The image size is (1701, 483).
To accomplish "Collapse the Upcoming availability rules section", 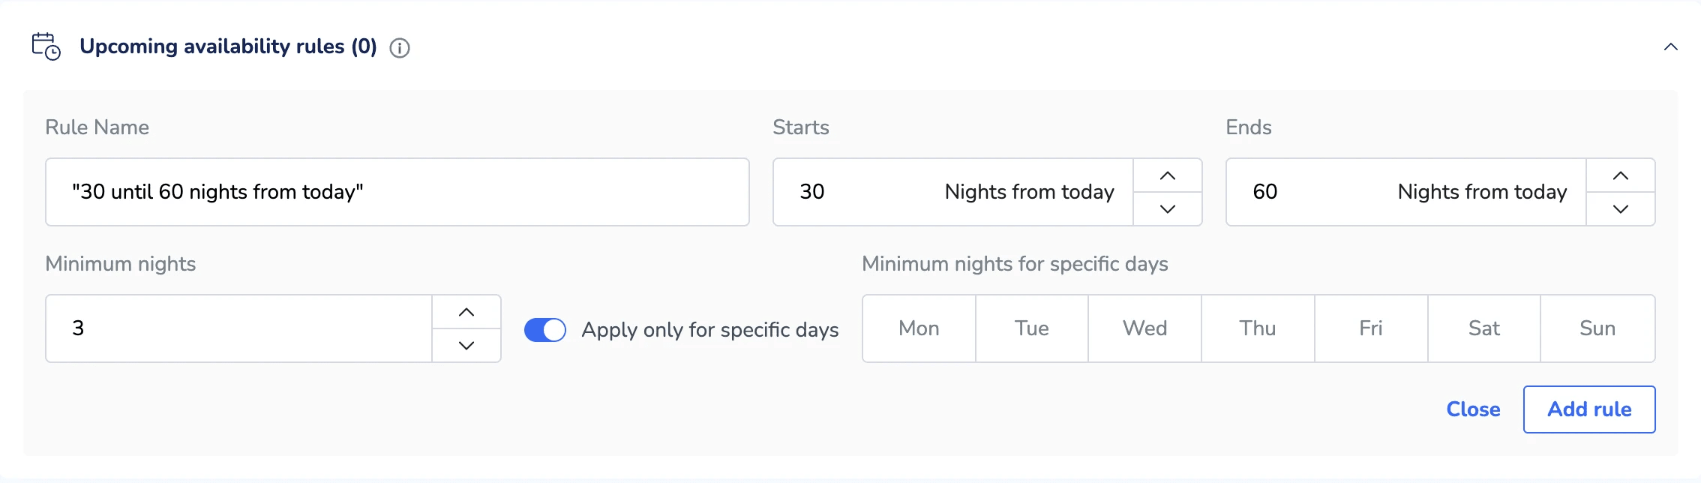I will (1670, 47).
